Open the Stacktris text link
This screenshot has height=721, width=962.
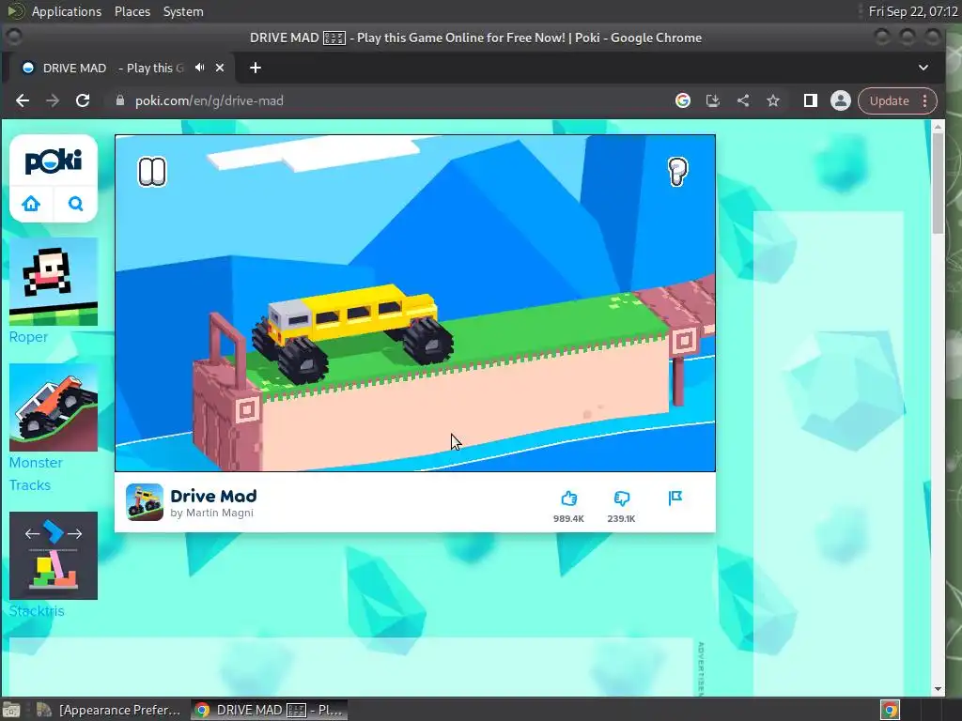[x=37, y=611]
